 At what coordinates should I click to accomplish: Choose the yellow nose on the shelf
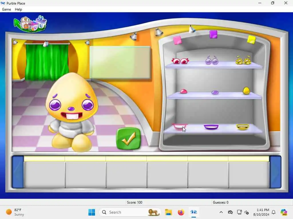[x=246, y=91]
